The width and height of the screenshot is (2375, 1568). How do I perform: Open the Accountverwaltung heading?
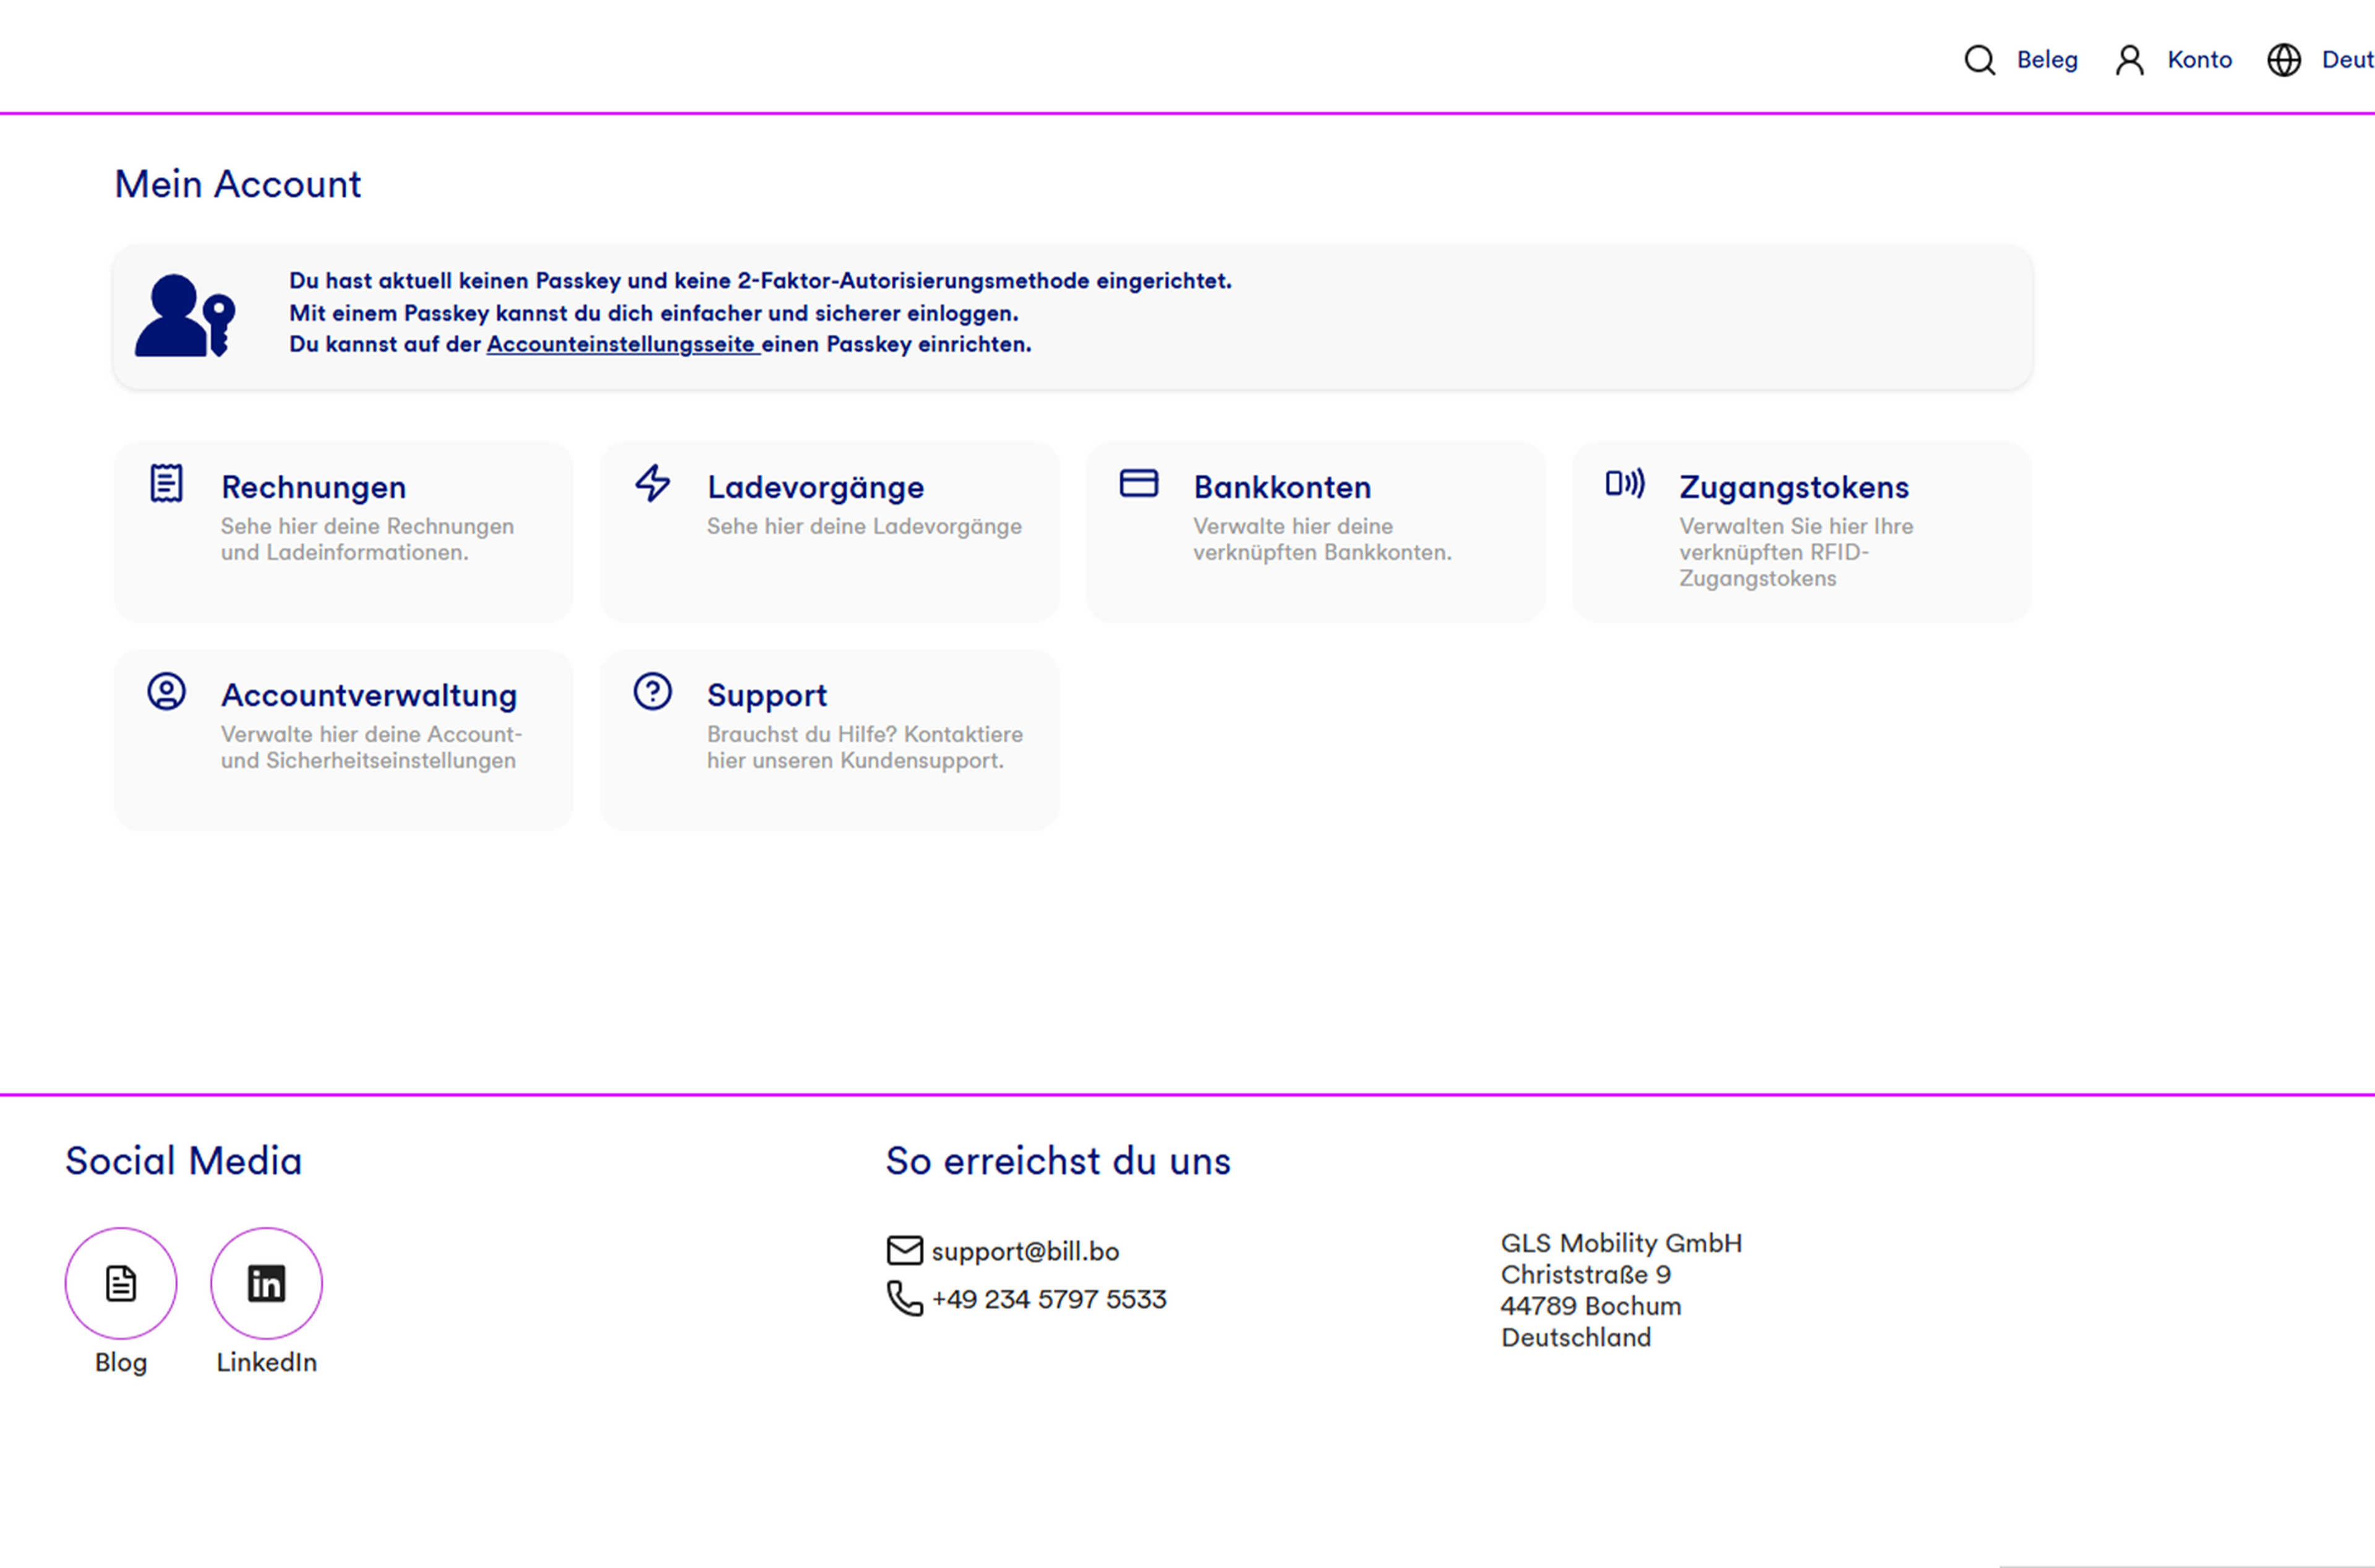click(369, 695)
